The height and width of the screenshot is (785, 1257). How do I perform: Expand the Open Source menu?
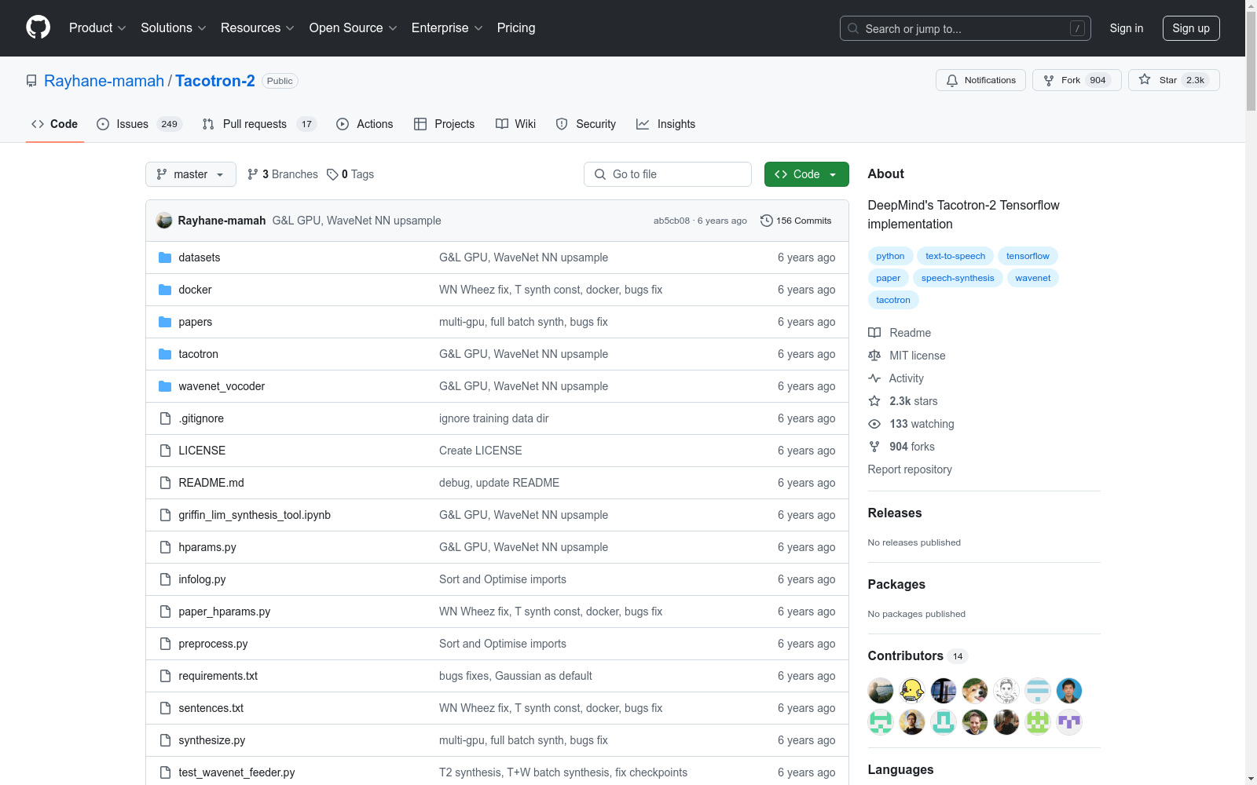pos(354,27)
